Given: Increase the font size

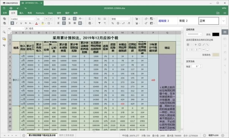Looking at the screenshot, I should coord(47,19).
